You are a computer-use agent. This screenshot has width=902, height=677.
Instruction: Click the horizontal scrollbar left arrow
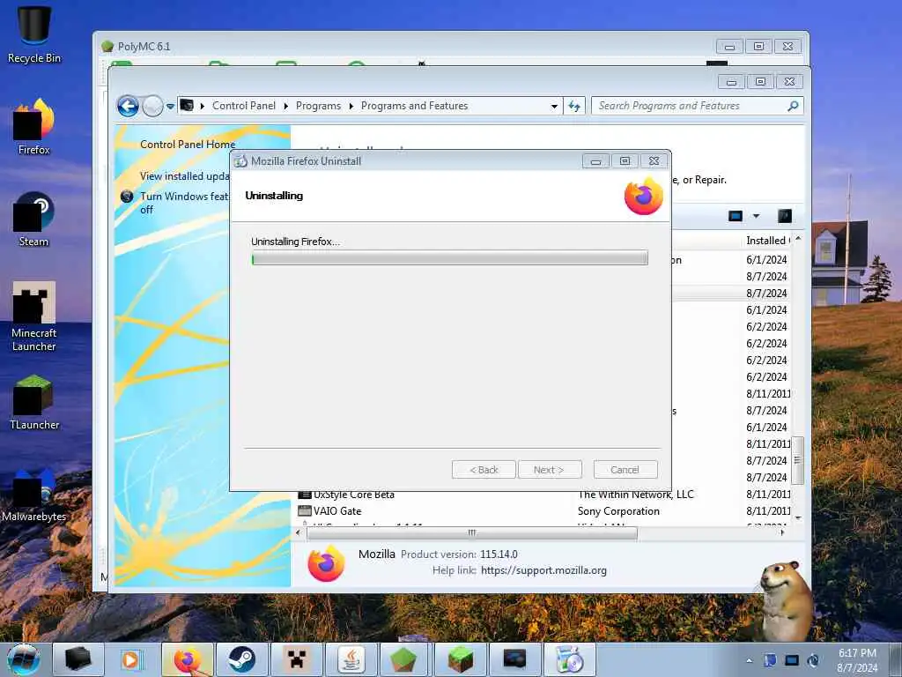tap(298, 533)
